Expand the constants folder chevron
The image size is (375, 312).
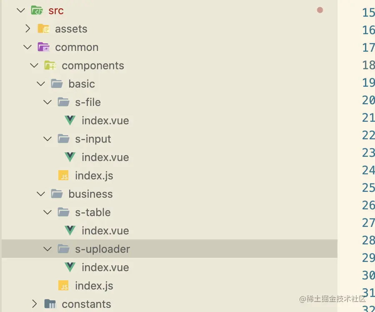34,304
